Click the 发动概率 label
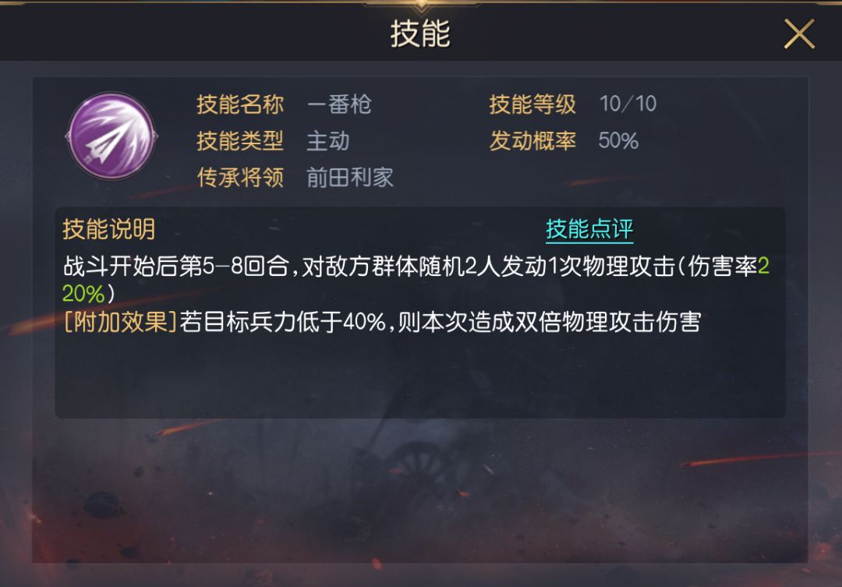 tap(532, 141)
